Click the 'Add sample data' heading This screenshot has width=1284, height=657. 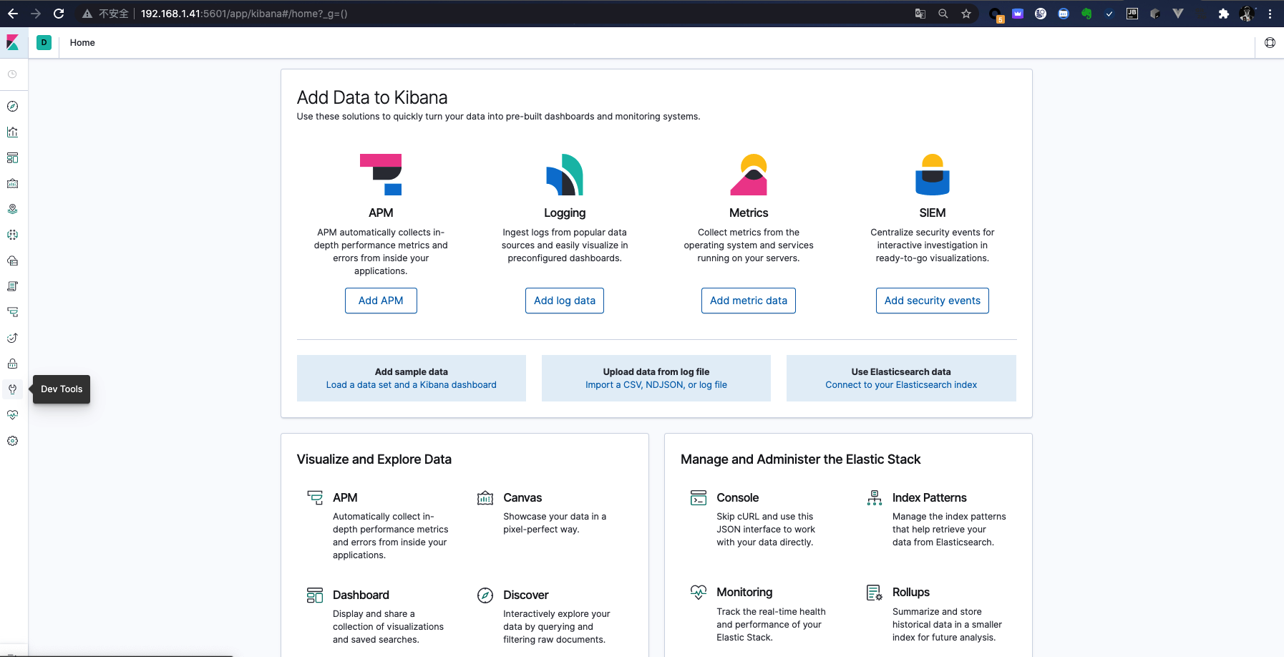coord(412,372)
